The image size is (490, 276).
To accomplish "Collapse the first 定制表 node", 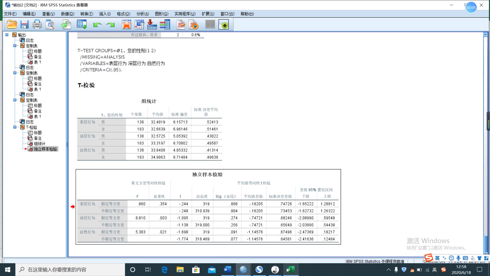I will coord(15,46).
